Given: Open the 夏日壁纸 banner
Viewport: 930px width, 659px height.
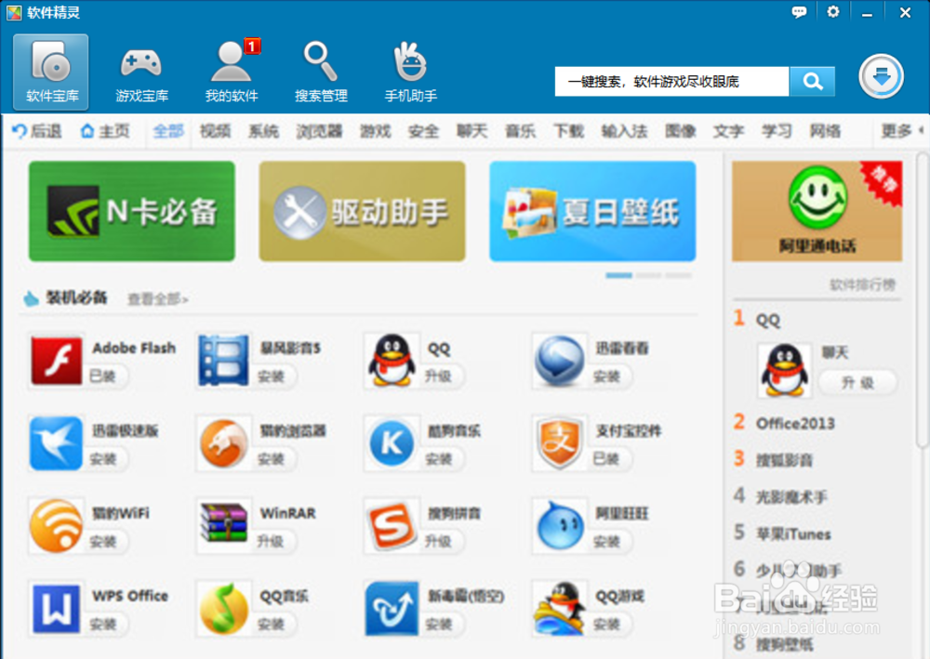Looking at the screenshot, I should pos(592,211).
